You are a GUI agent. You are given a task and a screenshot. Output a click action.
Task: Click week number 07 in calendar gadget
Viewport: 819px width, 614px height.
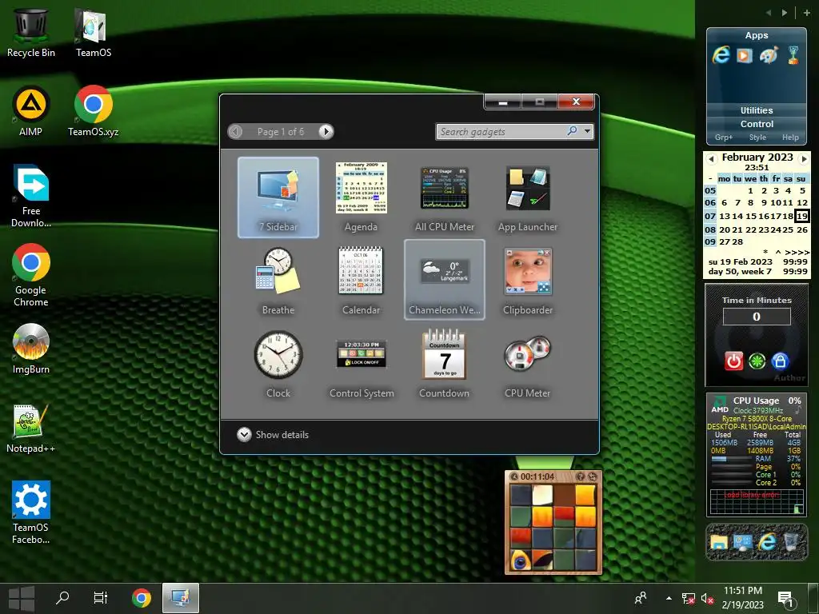(x=710, y=216)
